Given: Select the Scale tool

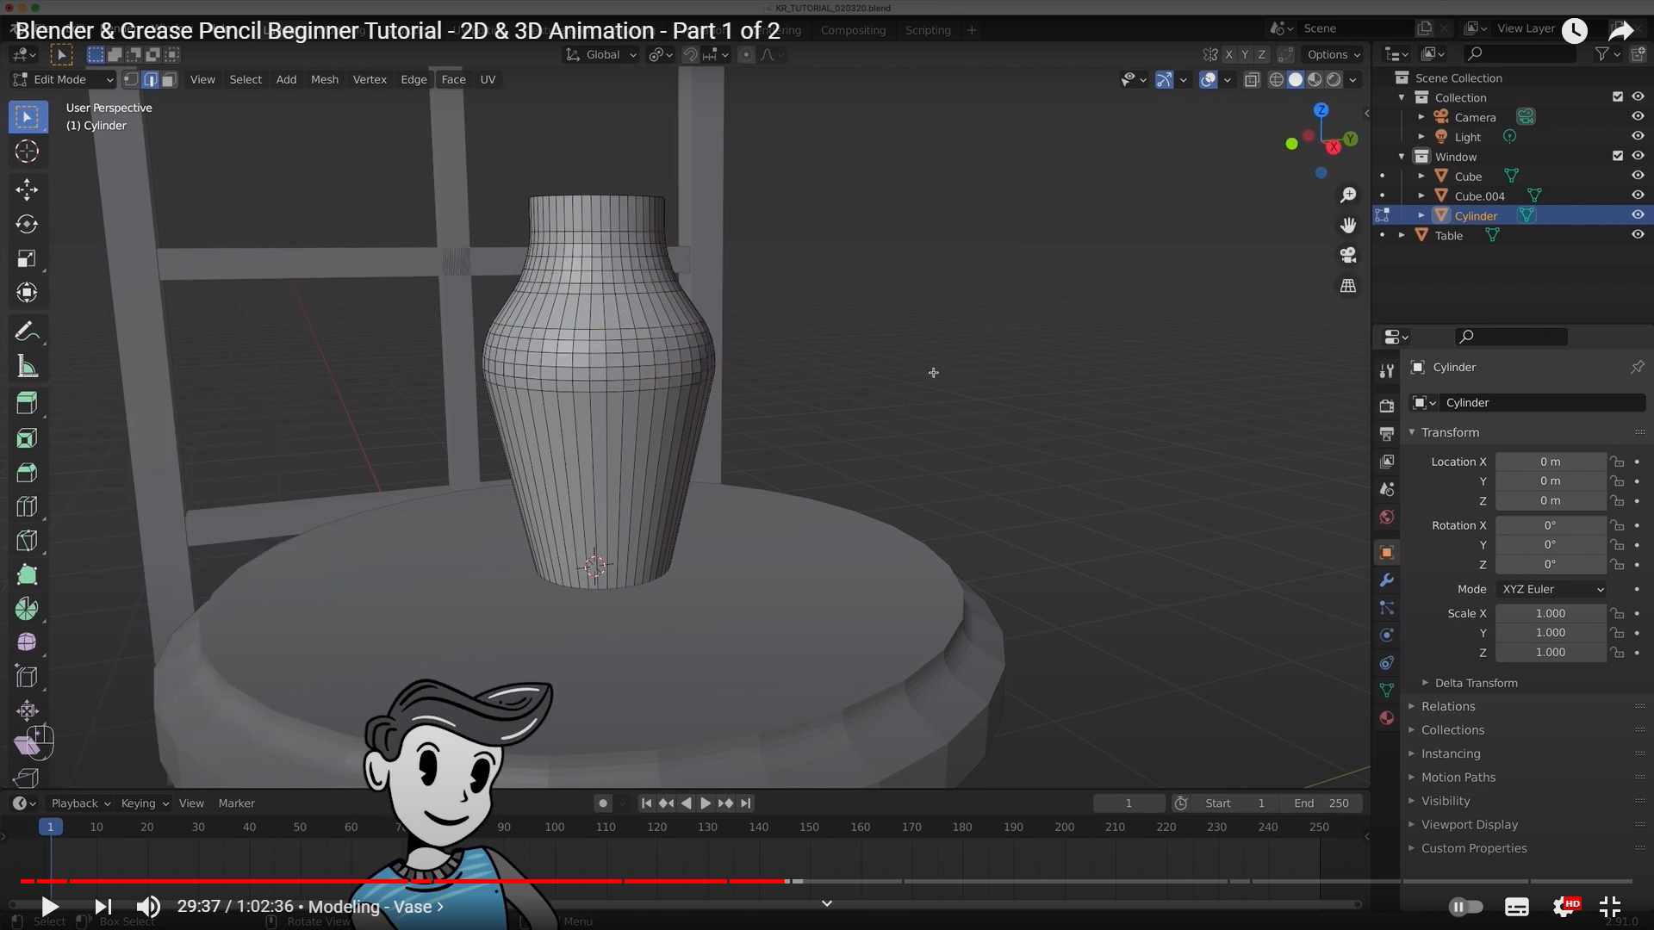Looking at the screenshot, I should pyautogui.click(x=27, y=258).
